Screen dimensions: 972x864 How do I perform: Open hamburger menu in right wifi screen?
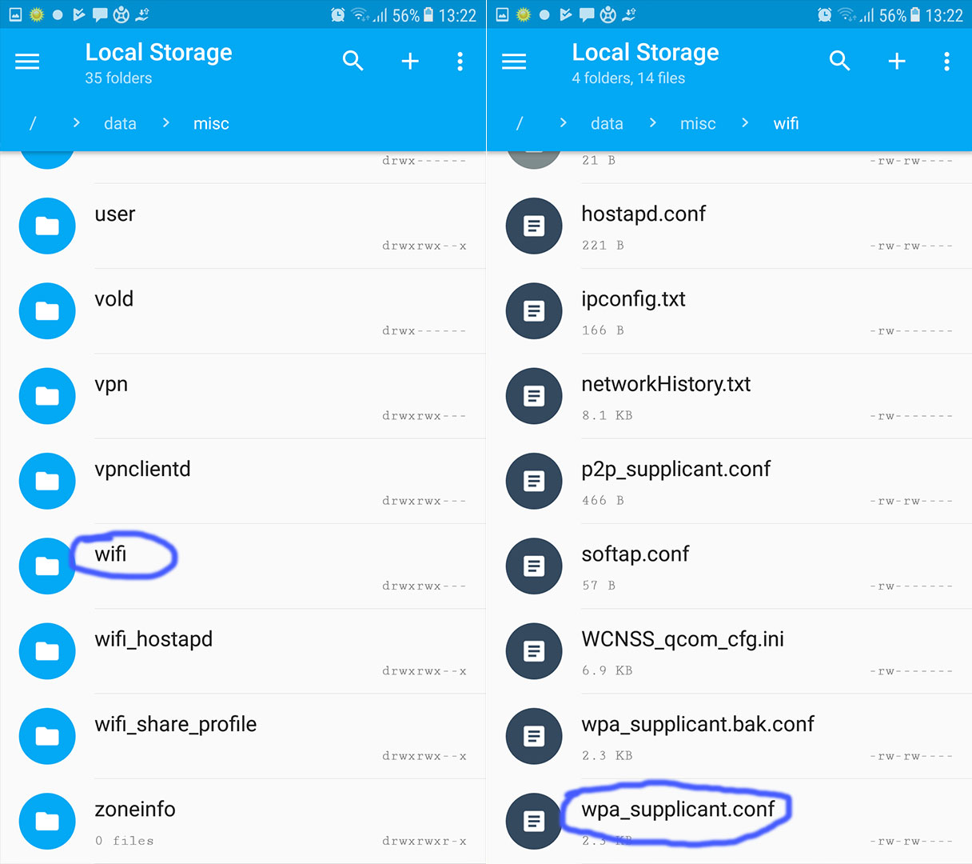514,62
